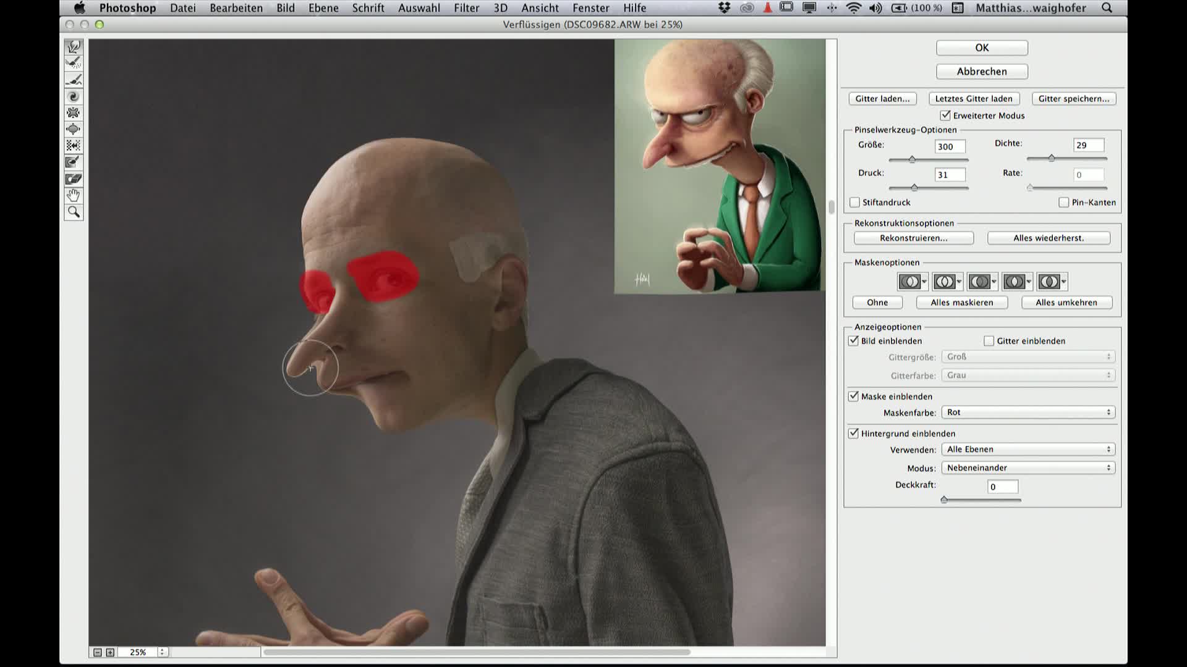Select the Thaw Mask tool
This screenshot has width=1187, height=667.
click(74, 179)
